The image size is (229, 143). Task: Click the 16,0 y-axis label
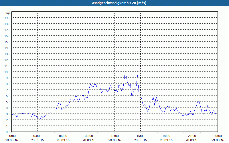[x=8, y=36]
